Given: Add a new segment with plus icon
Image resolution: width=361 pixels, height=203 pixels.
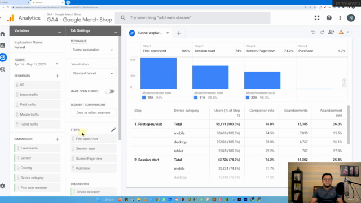Looking at the screenshot, I should pos(58,76).
